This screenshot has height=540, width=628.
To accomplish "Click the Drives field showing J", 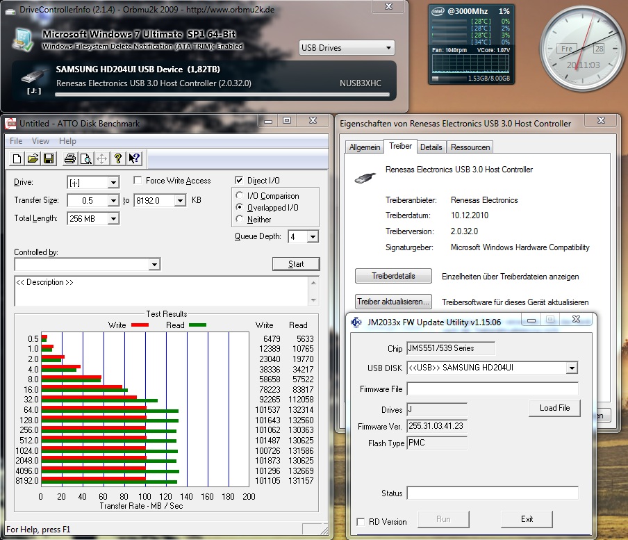I will point(437,409).
